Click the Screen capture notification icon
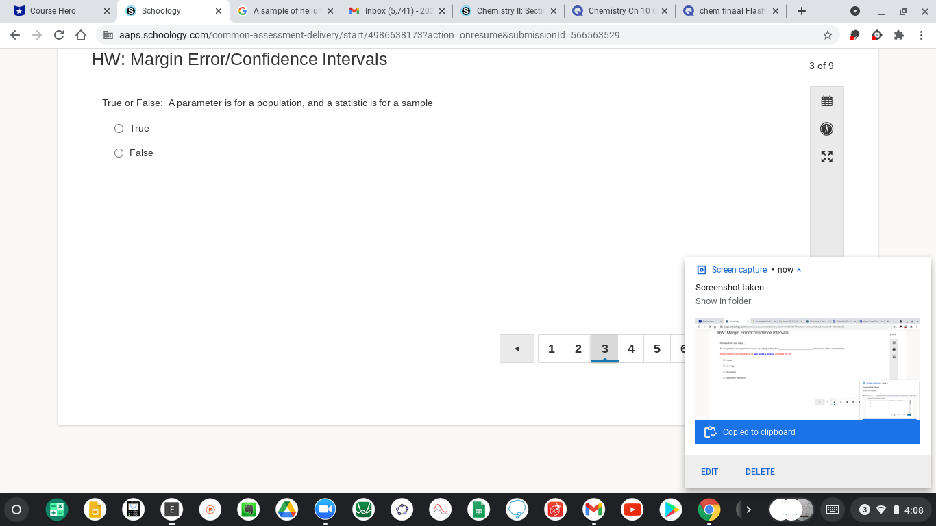This screenshot has width=936, height=526. [x=700, y=269]
